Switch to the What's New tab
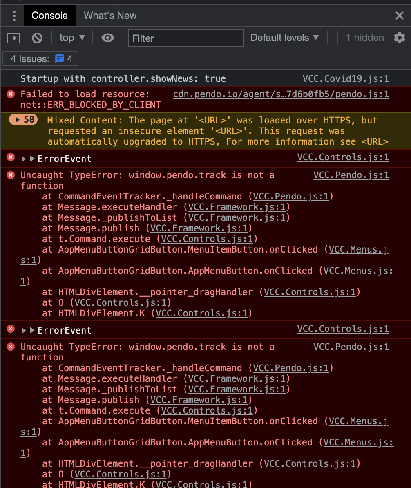The width and height of the screenshot is (411, 488). point(110,16)
